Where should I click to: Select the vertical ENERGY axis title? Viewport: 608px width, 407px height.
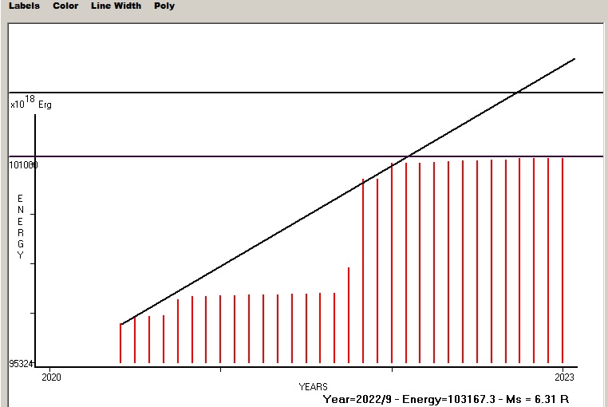tap(21, 227)
